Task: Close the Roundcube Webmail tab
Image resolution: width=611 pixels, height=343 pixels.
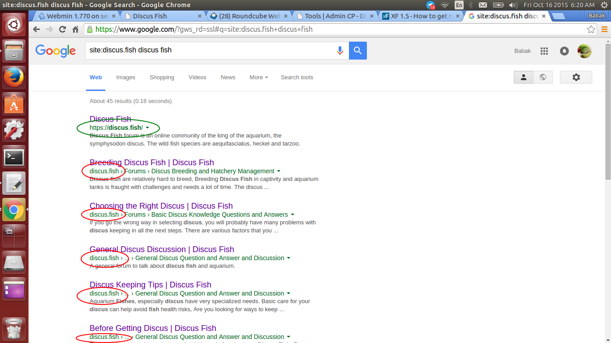Action: click(x=286, y=16)
